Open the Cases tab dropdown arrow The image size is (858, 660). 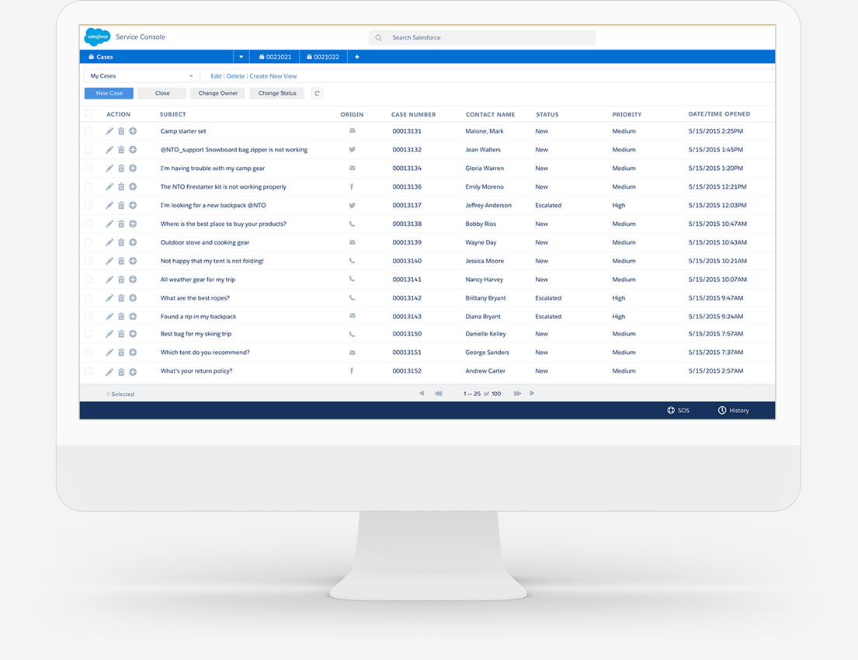click(241, 57)
